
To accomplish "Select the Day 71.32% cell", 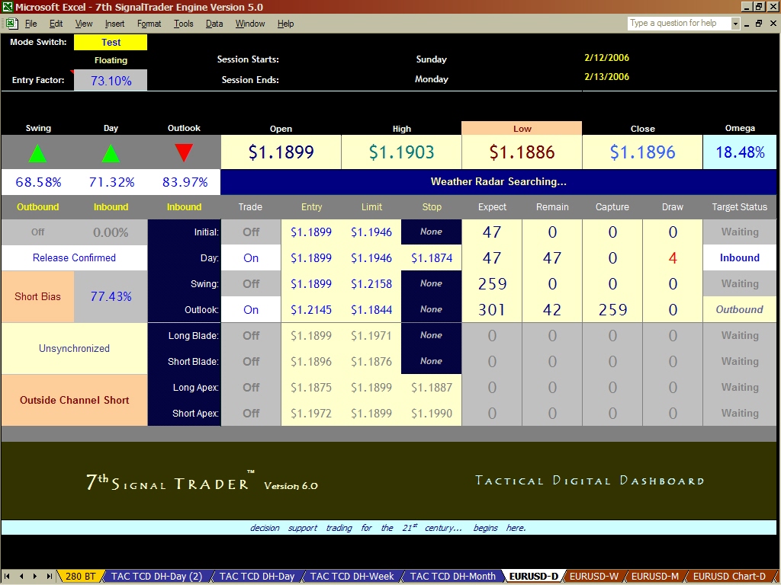I will (111, 182).
